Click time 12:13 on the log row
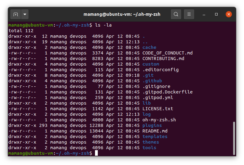244x165 pixels. click(x=133, y=114)
